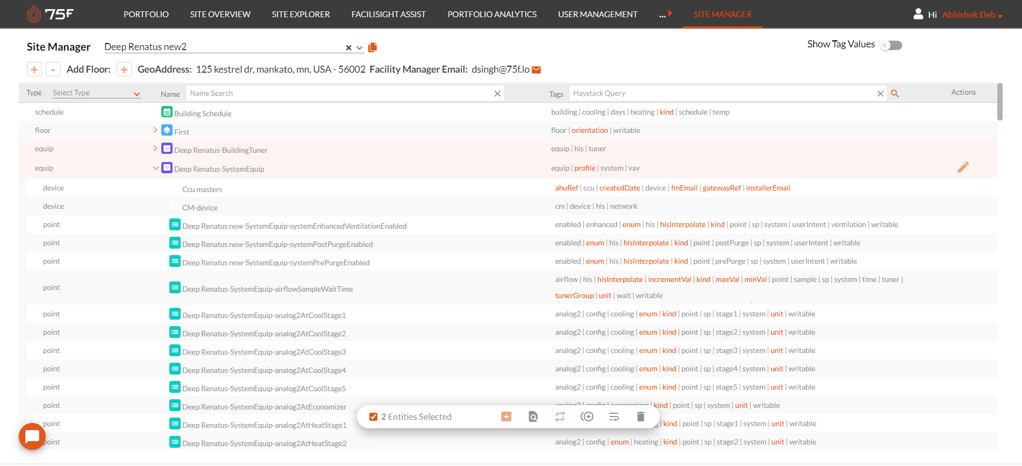Select the CM-device row

(512, 207)
